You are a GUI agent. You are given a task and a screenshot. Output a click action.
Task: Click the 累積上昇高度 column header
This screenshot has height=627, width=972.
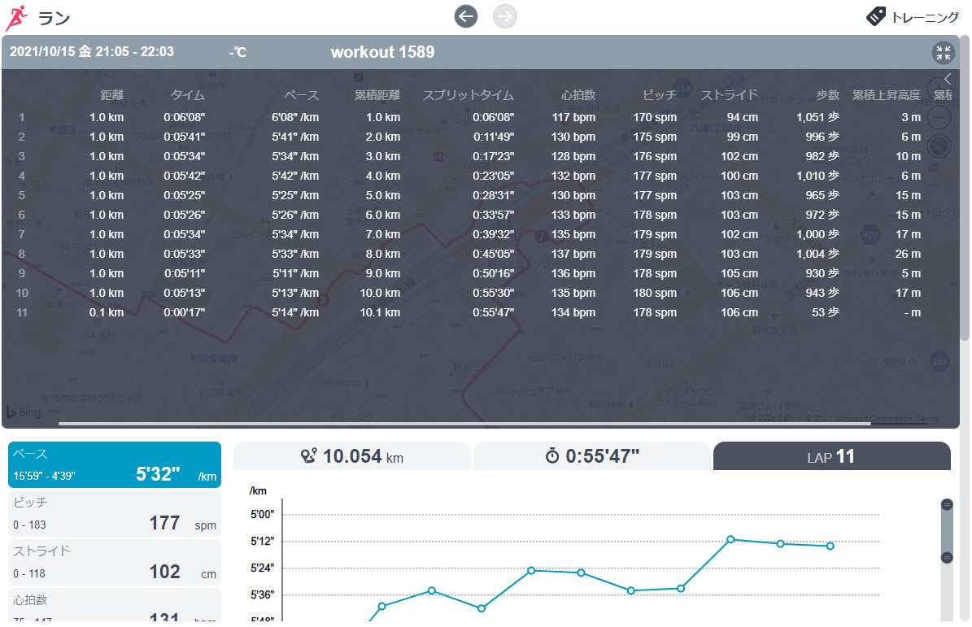click(x=887, y=95)
